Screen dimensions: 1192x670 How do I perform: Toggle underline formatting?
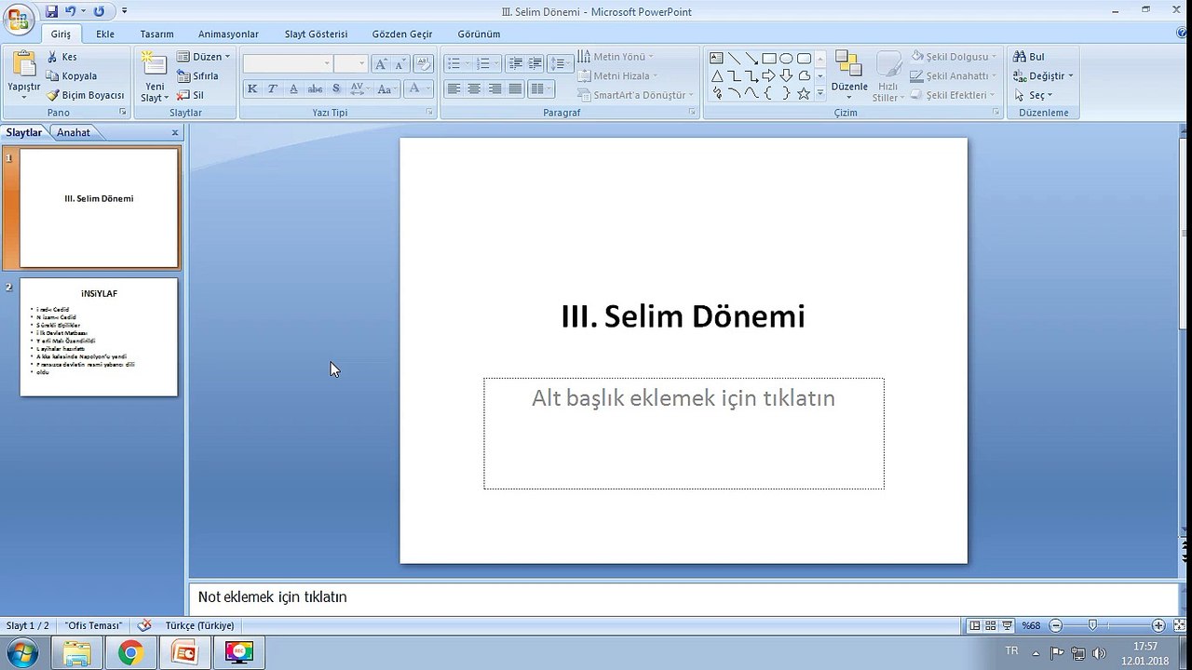(293, 88)
